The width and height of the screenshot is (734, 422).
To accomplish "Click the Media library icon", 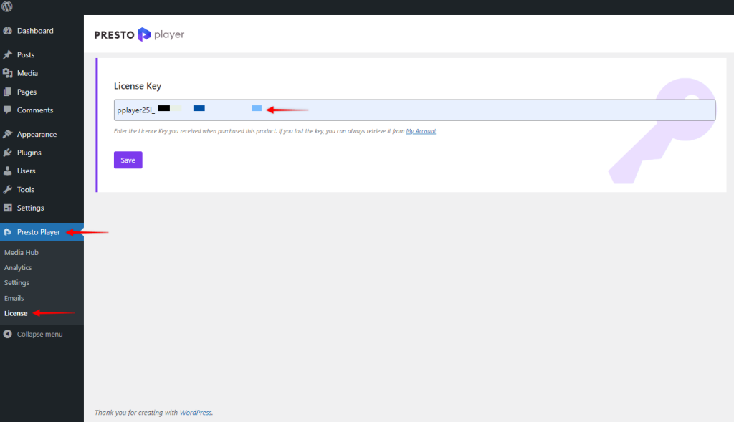I will coord(8,73).
